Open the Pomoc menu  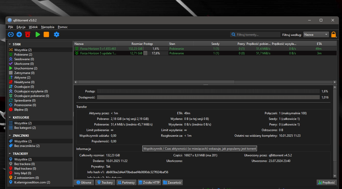[63, 27]
